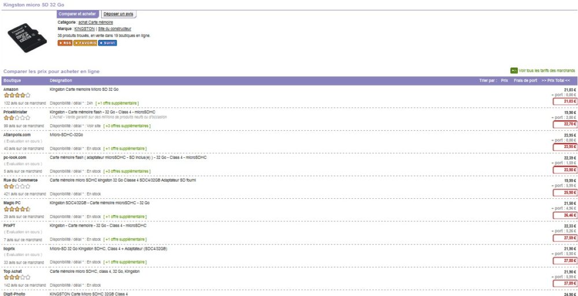Click the Boutique column header
The height and width of the screenshot is (296, 578).
[12, 81]
